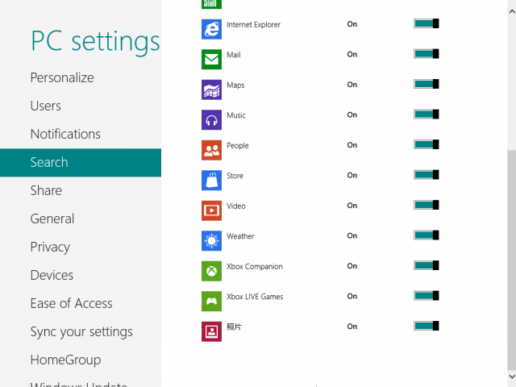
Task: Disable Maps in search
Action: [427, 84]
